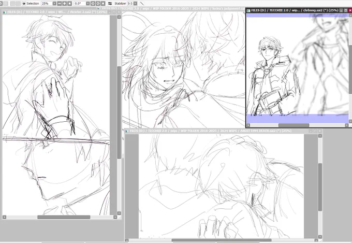The height and width of the screenshot is (243, 352).
Task: Click horizontal scrollbar thumb in rkcsrbn 2 window
Action: pyautogui.click(x=64, y=217)
